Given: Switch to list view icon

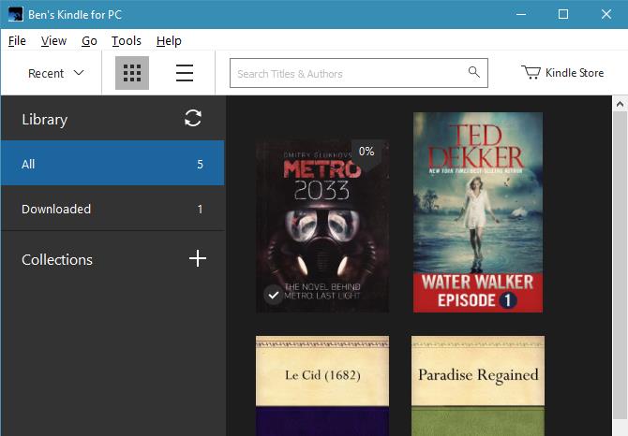Looking at the screenshot, I should [185, 73].
